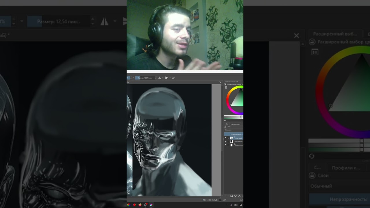The width and height of the screenshot is (370, 208).
Task: Select the top layer thumbnail
Action: point(232,138)
